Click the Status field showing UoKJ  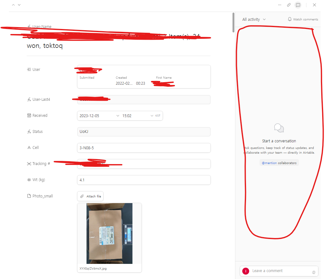[x=144, y=132]
